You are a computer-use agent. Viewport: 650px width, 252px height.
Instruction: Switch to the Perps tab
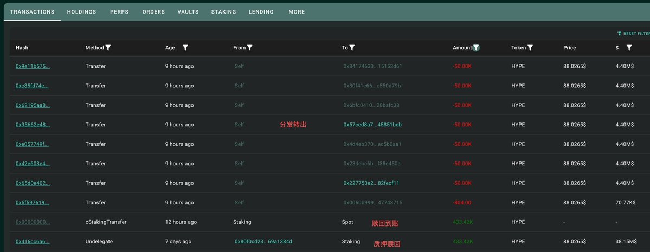[119, 12]
